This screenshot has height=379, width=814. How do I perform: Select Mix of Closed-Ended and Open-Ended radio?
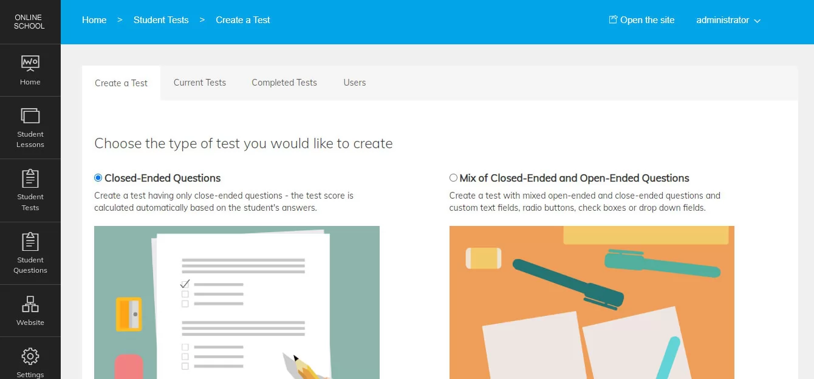(x=453, y=178)
